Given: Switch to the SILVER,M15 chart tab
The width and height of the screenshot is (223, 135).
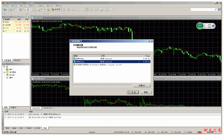Looking at the screenshot, I should [48, 108].
